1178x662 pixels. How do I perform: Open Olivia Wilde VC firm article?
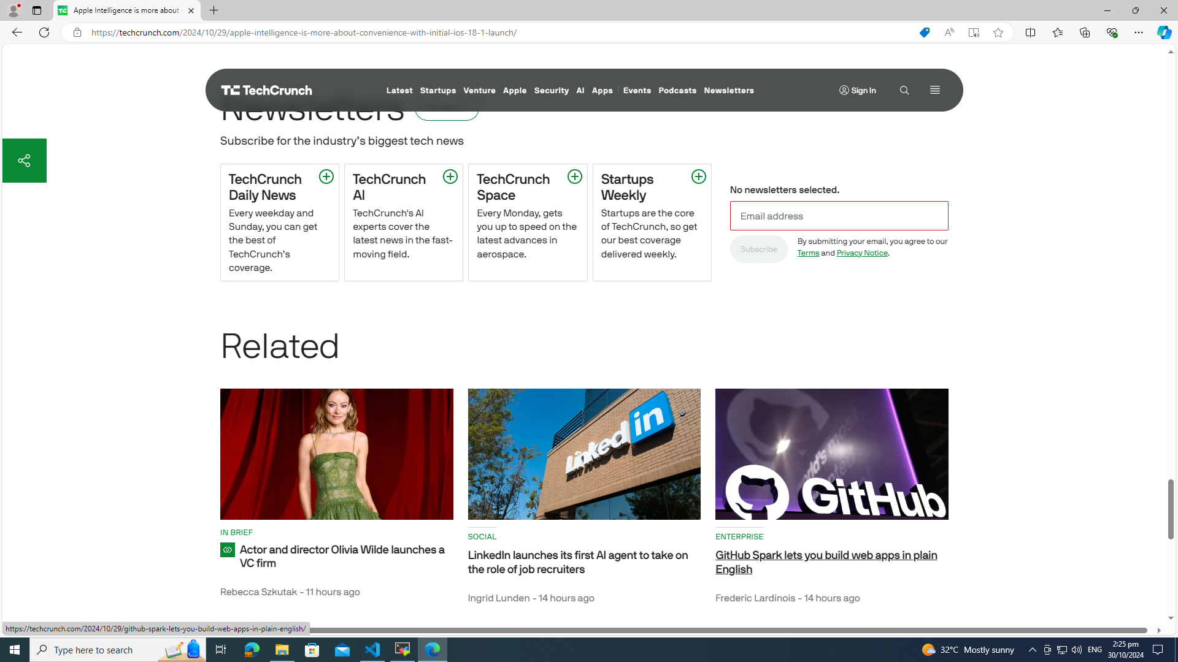coord(342,557)
